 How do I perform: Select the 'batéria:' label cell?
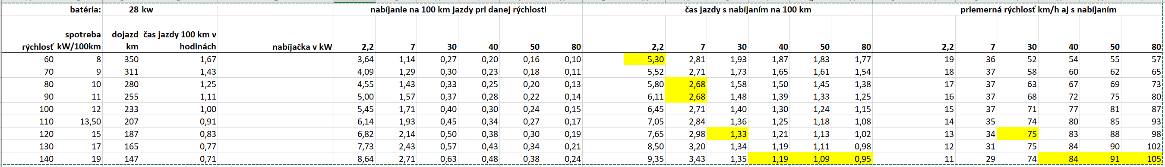pos(79,9)
